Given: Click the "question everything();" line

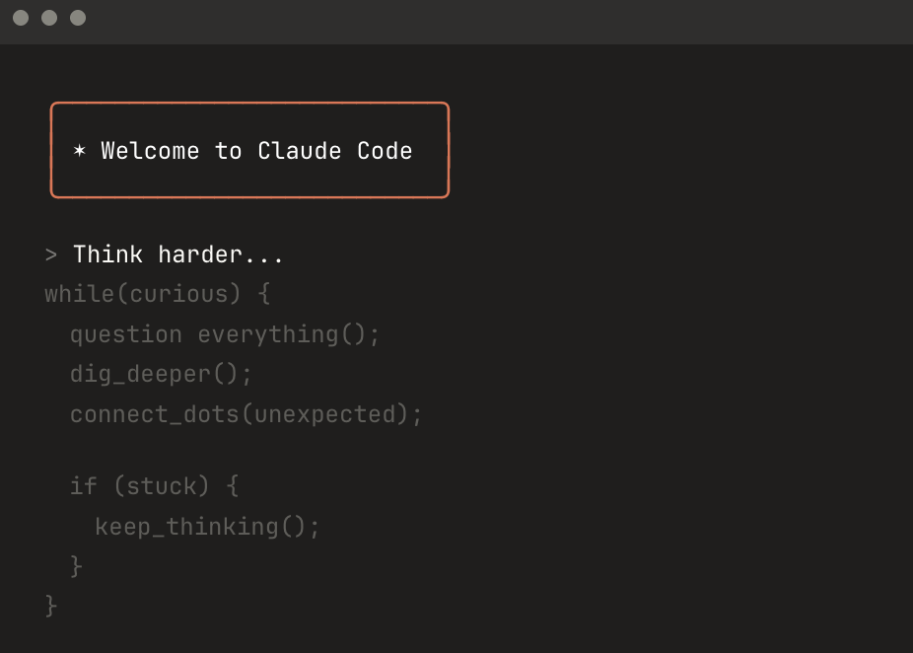Looking at the screenshot, I should [225, 334].
